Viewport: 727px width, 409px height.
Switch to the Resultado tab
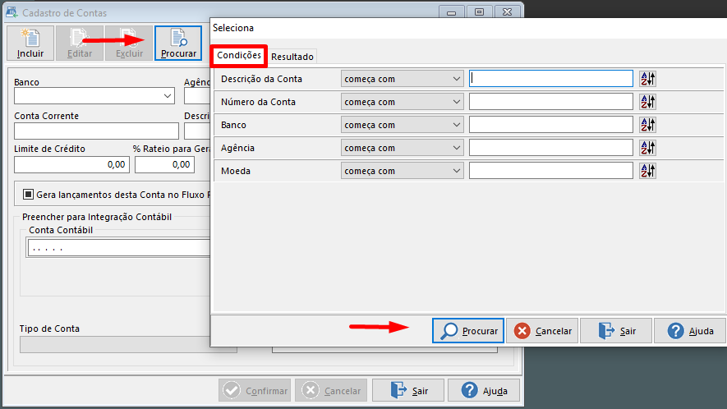point(292,57)
